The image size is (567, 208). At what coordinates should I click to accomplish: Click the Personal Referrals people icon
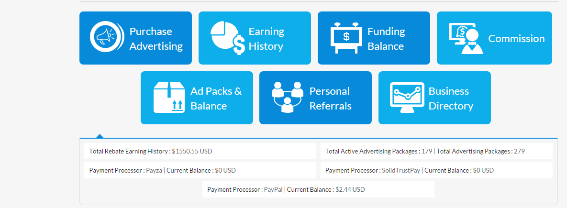[x=287, y=97]
